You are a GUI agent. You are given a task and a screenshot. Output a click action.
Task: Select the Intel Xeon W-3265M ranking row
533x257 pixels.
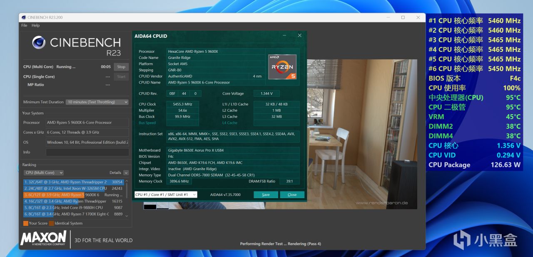[74, 188]
